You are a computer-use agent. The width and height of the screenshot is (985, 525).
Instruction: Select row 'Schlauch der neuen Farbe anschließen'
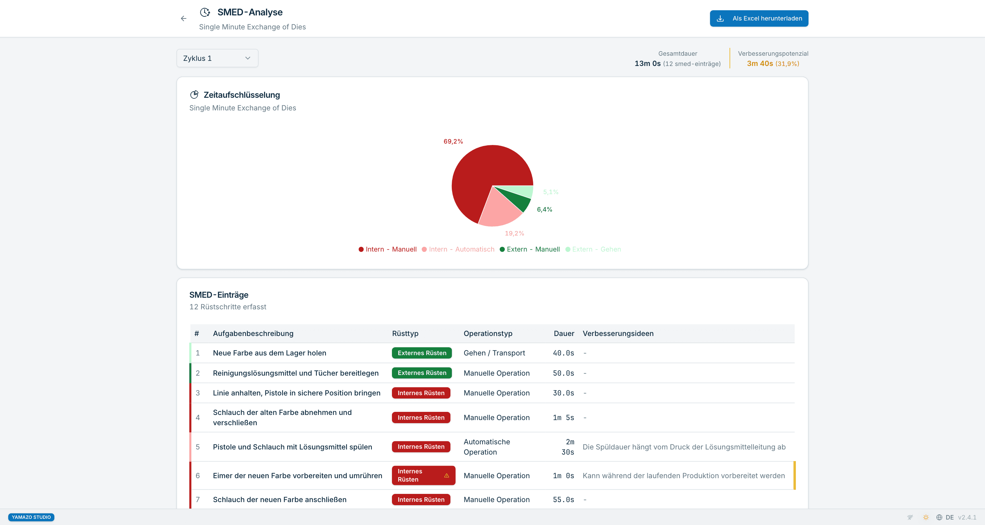pyautogui.click(x=492, y=499)
